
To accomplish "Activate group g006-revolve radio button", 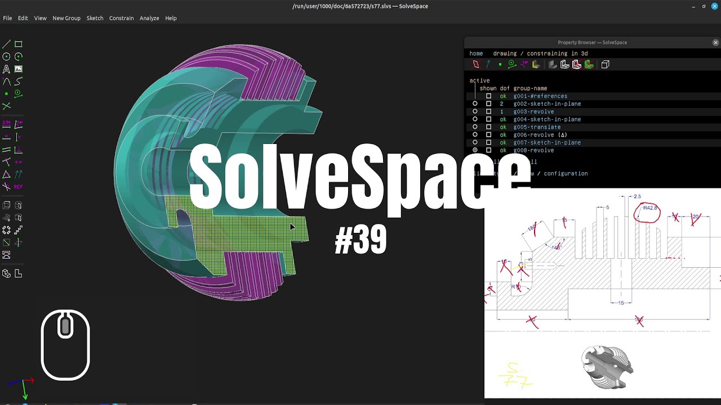I will coord(475,135).
